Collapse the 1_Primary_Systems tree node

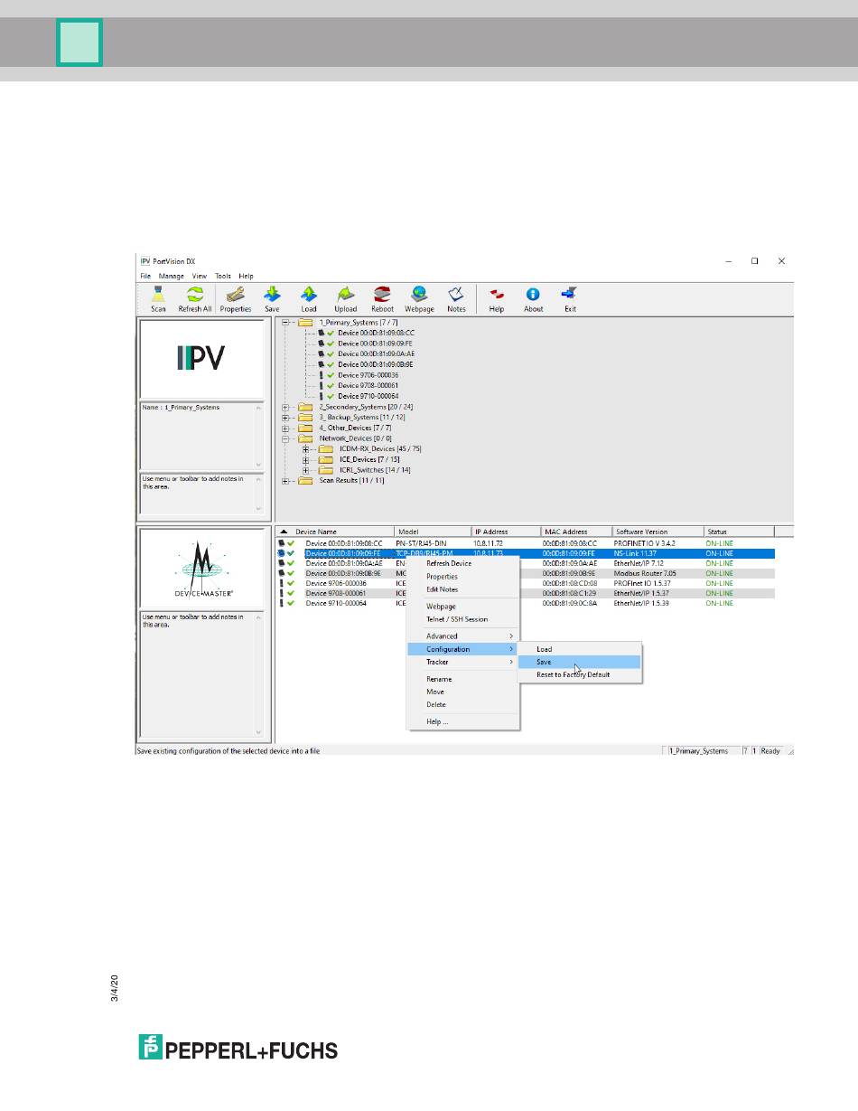[285, 322]
